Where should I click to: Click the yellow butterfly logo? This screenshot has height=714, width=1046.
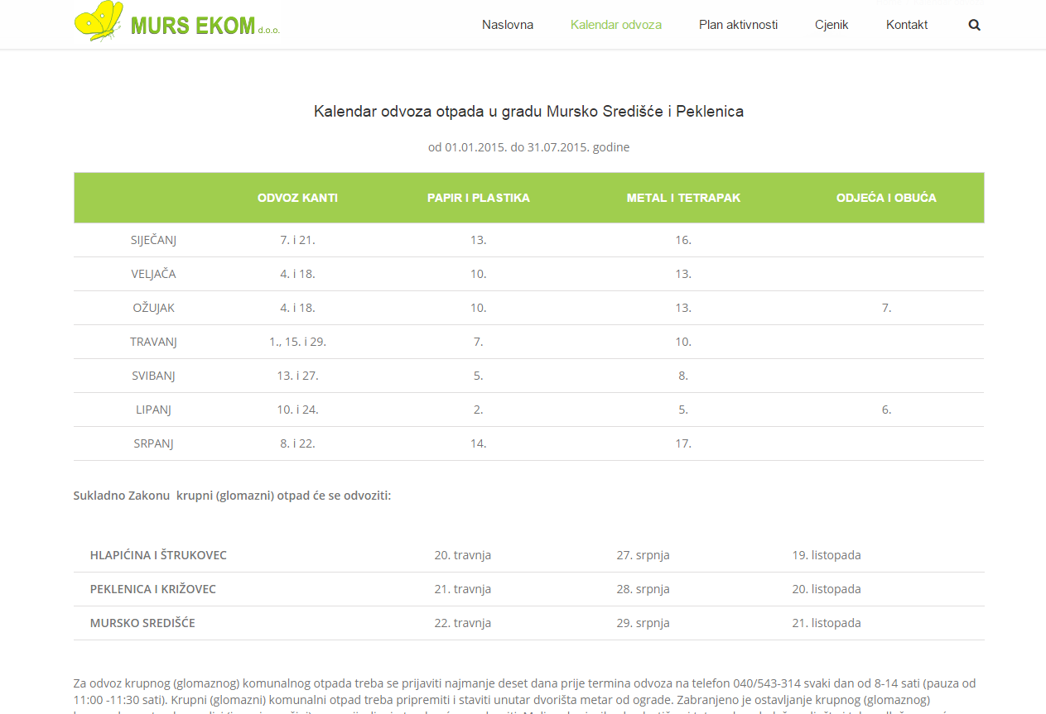tap(99, 21)
